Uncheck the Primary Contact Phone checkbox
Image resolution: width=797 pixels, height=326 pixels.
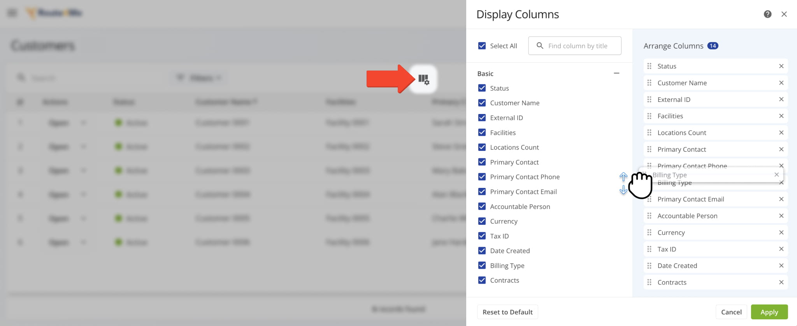pos(482,177)
